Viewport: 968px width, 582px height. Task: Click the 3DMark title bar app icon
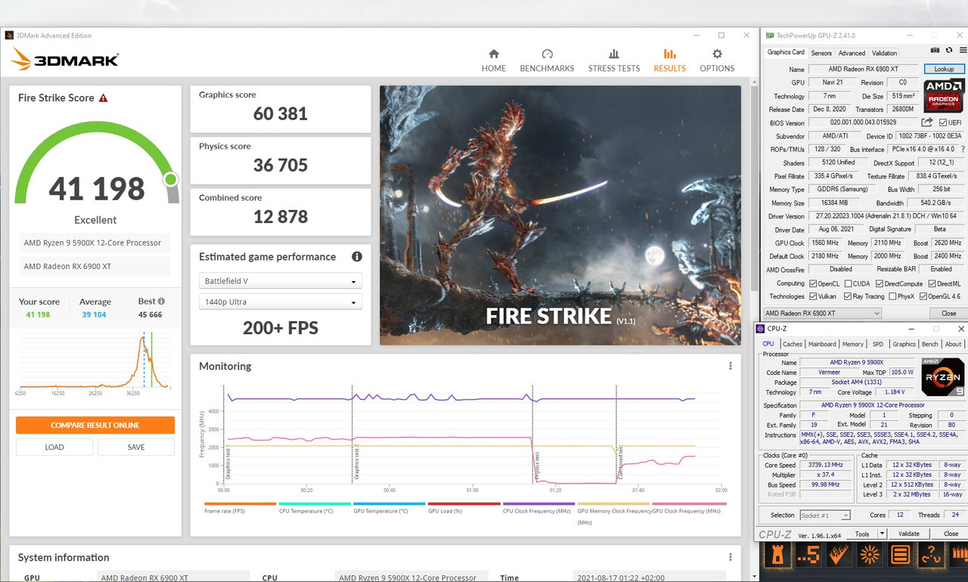point(9,36)
